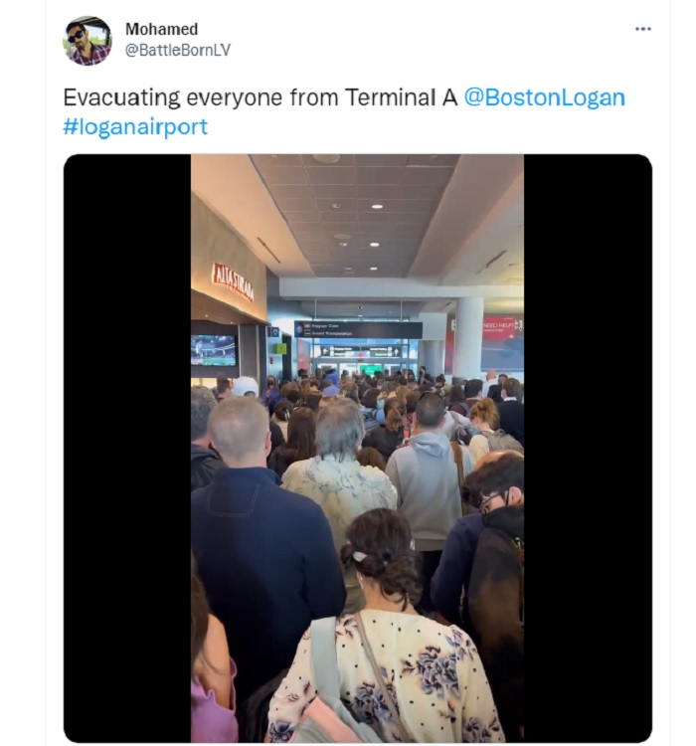Play the embedded airport evacuation video
This screenshot has width=696, height=746.
point(357,449)
